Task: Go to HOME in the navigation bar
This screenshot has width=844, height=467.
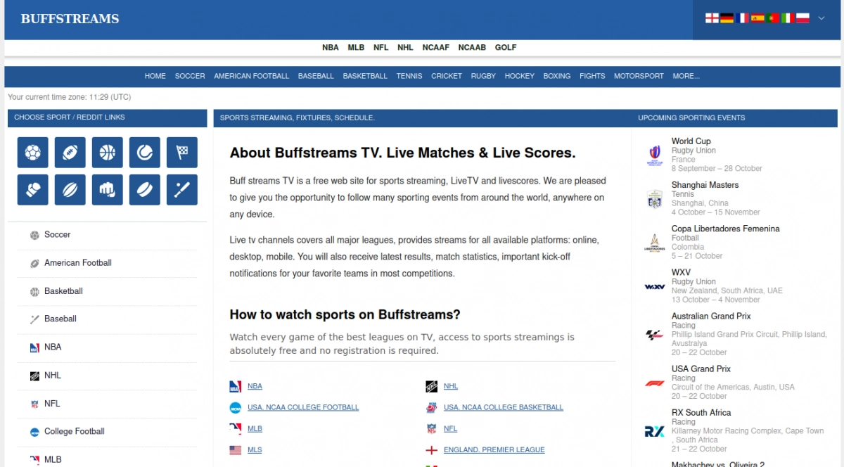Action: [x=155, y=76]
